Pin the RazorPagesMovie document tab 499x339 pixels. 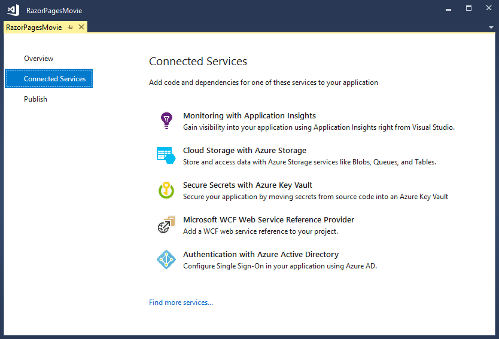click(70, 28)
